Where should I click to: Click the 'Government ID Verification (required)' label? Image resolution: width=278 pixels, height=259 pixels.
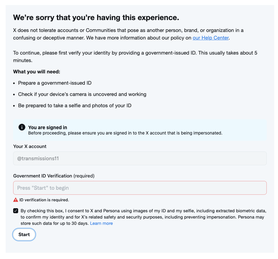[x=54, y=176]
